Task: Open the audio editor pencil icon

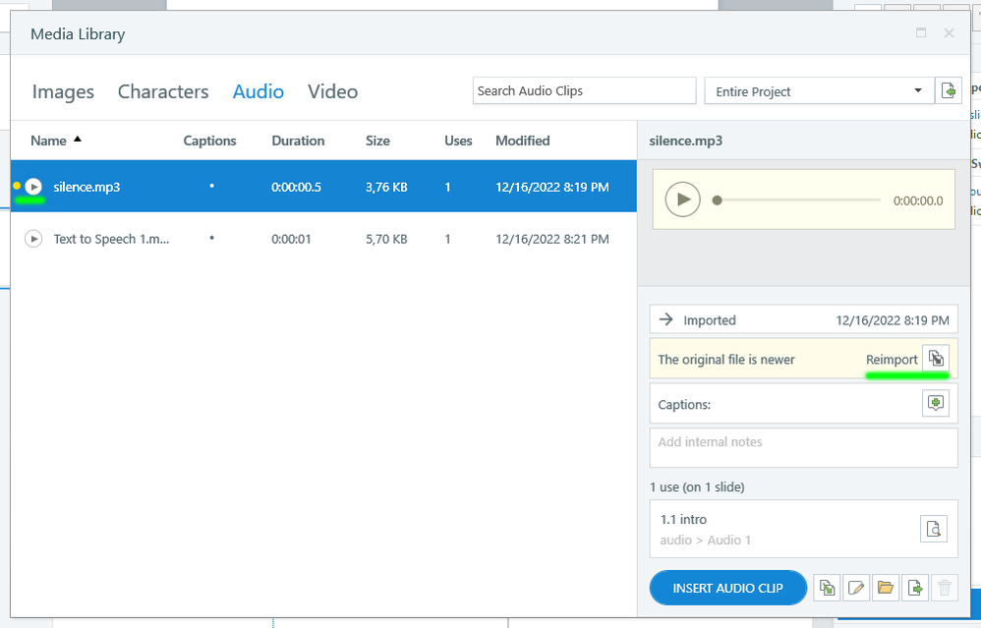Action: pos(856,588)
